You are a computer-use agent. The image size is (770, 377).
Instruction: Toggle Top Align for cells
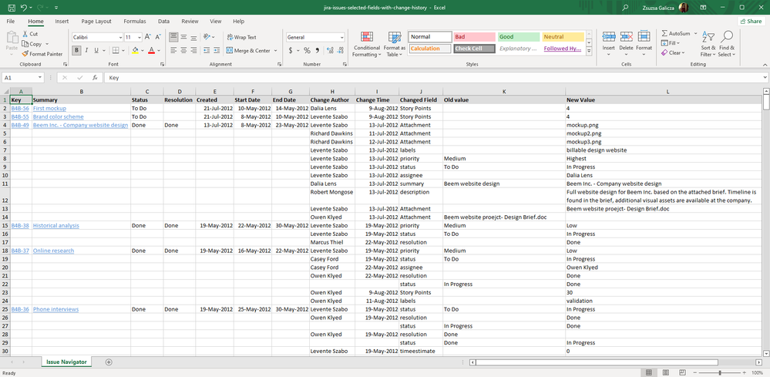pyautogui.click(x=173, y=37)
